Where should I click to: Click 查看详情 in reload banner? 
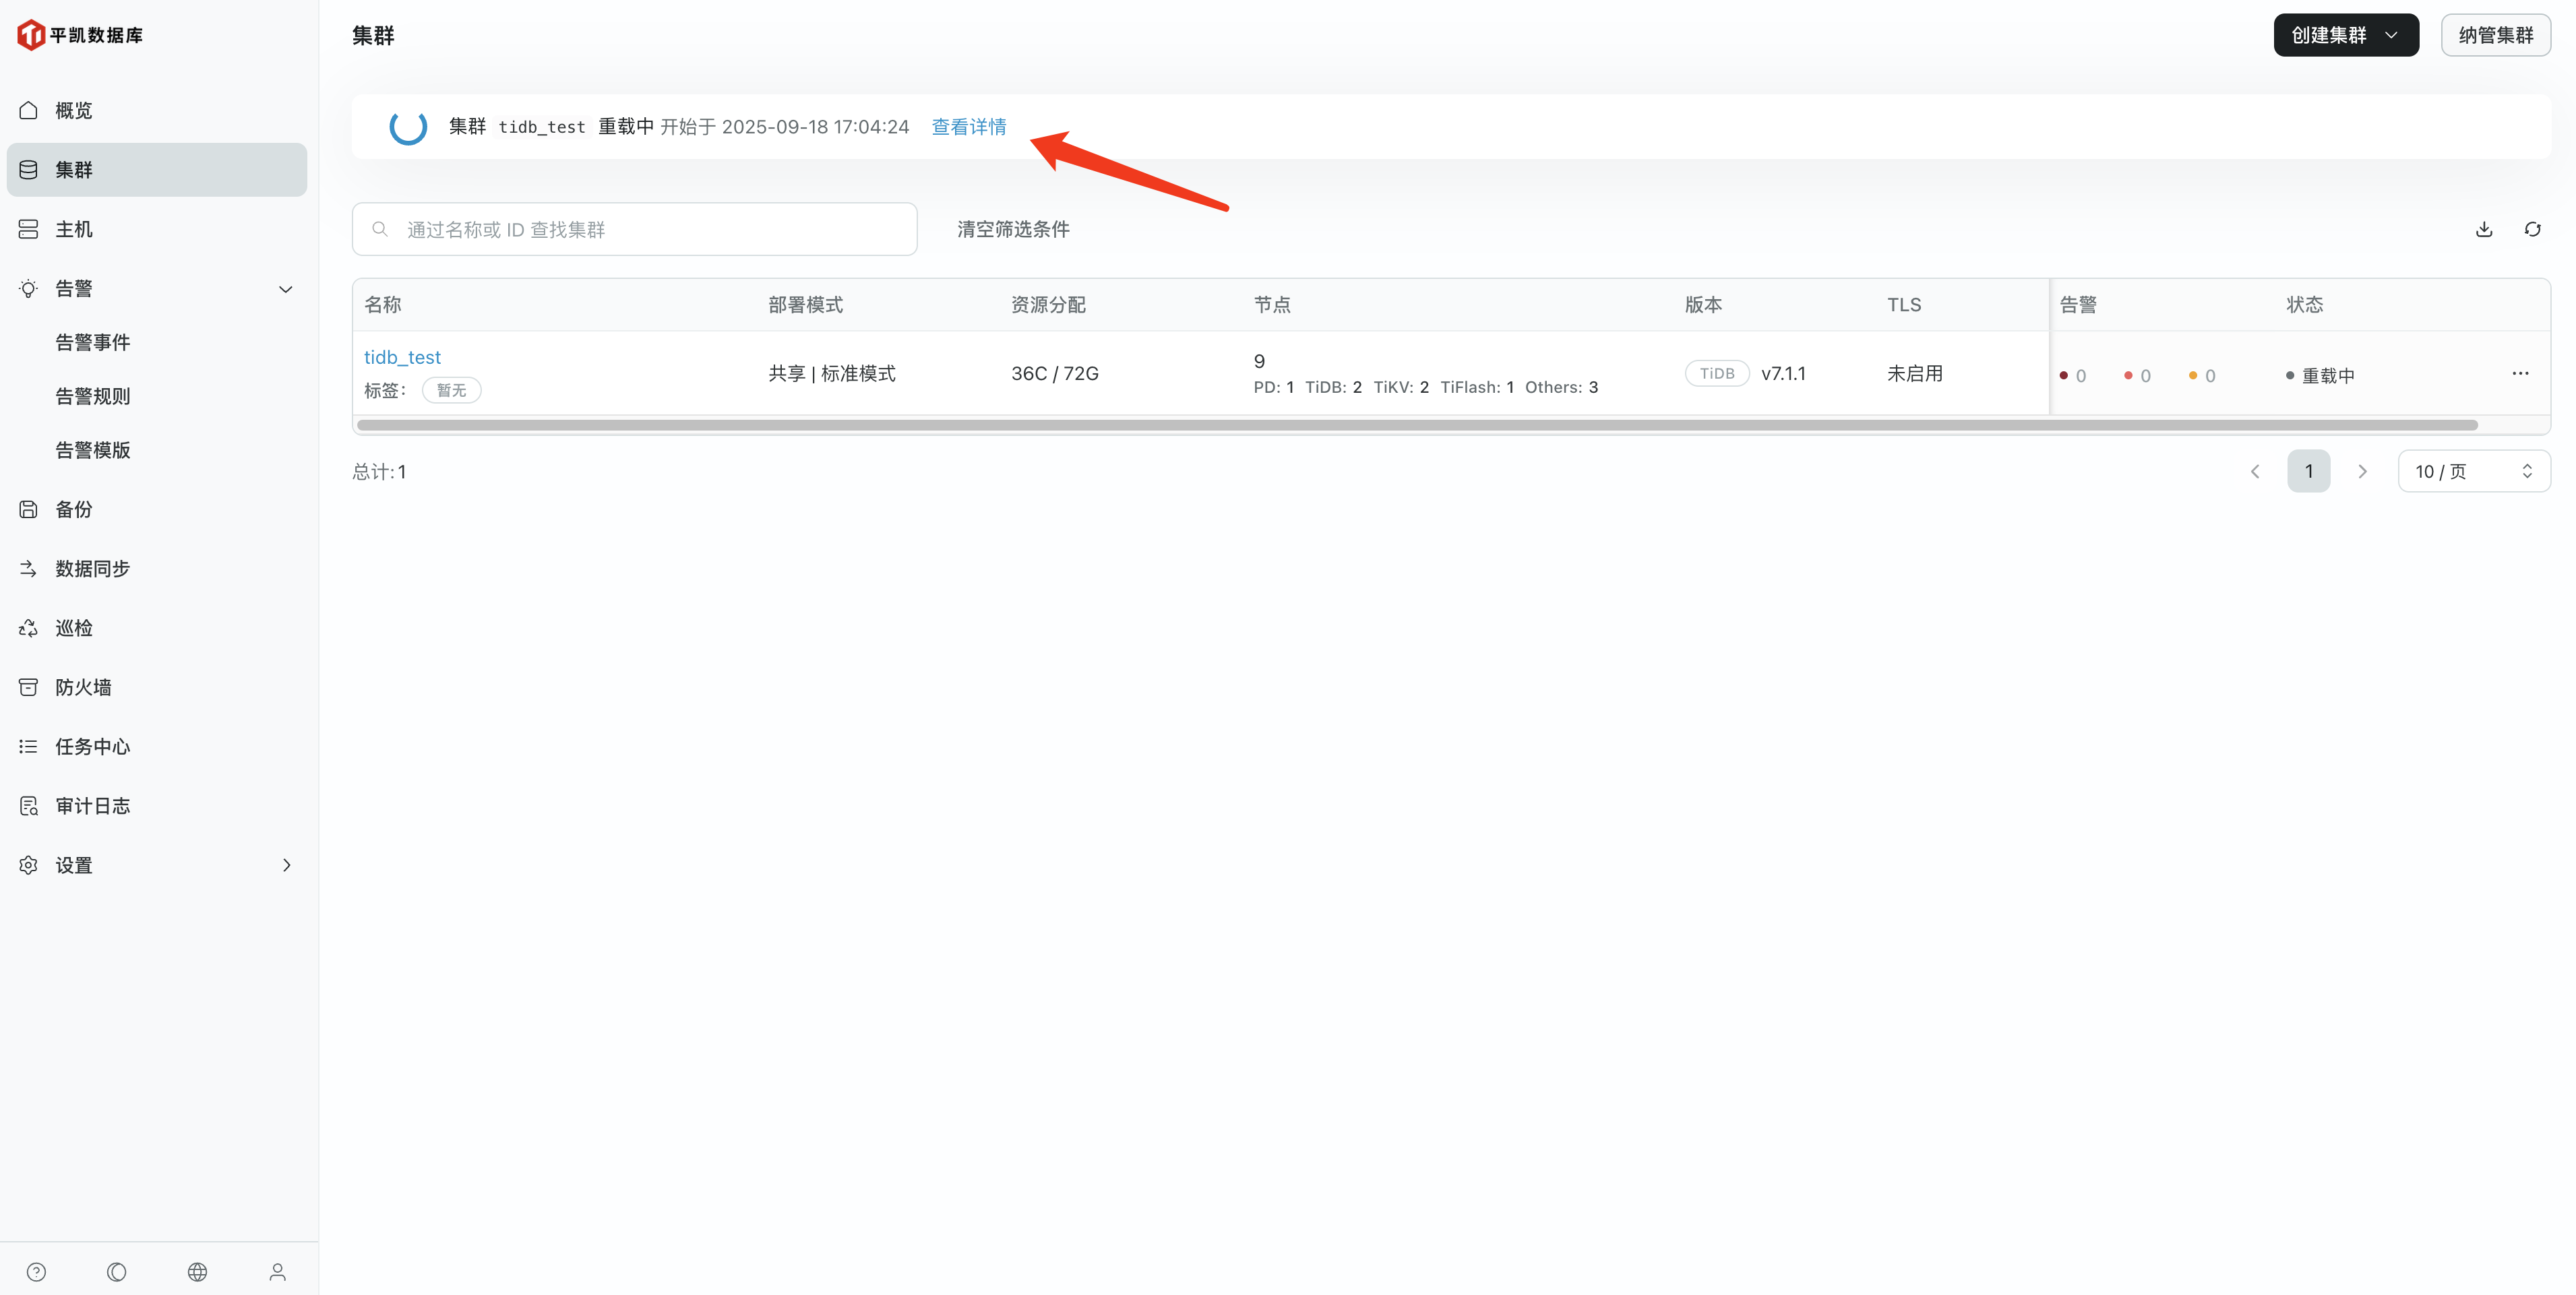pyautogui.click(x=968, y=127)
